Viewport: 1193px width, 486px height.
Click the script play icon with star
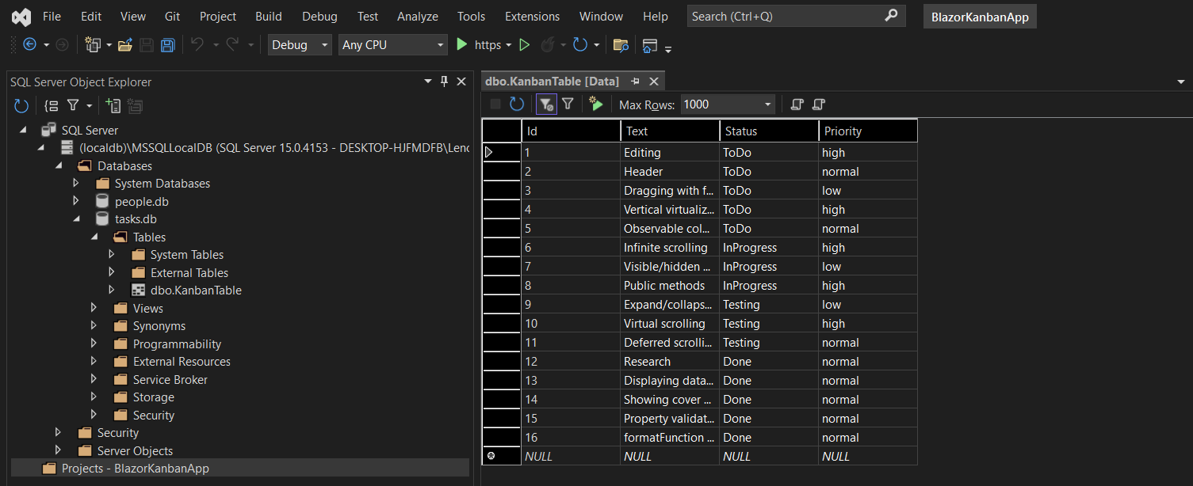[596, 104]
